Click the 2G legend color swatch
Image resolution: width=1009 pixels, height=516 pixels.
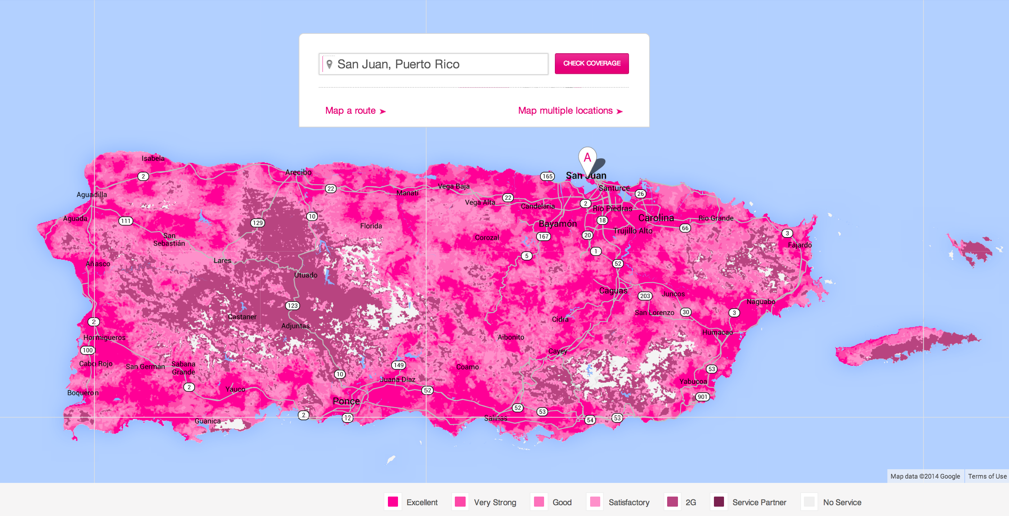click(x=672, y=502)
